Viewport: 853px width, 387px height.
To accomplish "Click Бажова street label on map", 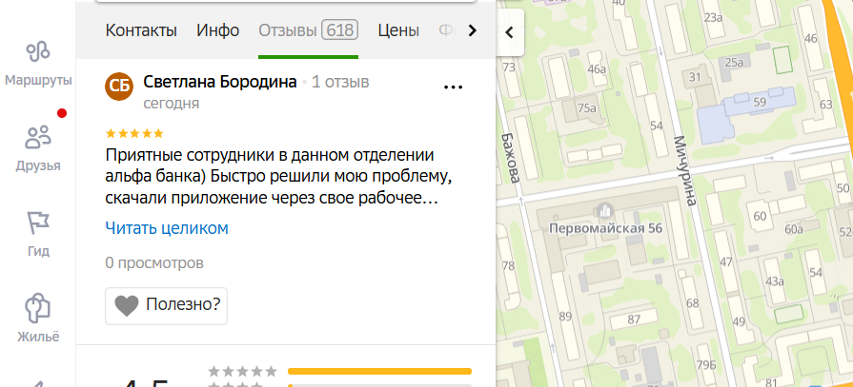I will tap(510, 158).
